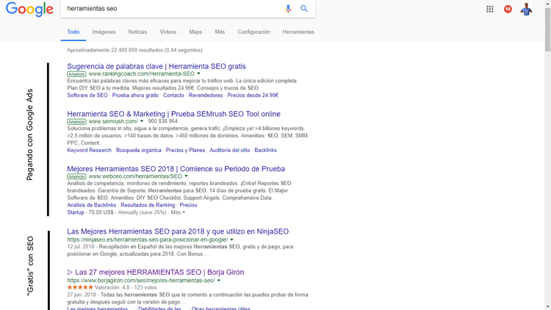Screen dimensions: 551x310
Task: Open Configuración menu
Action: point(253,32)
